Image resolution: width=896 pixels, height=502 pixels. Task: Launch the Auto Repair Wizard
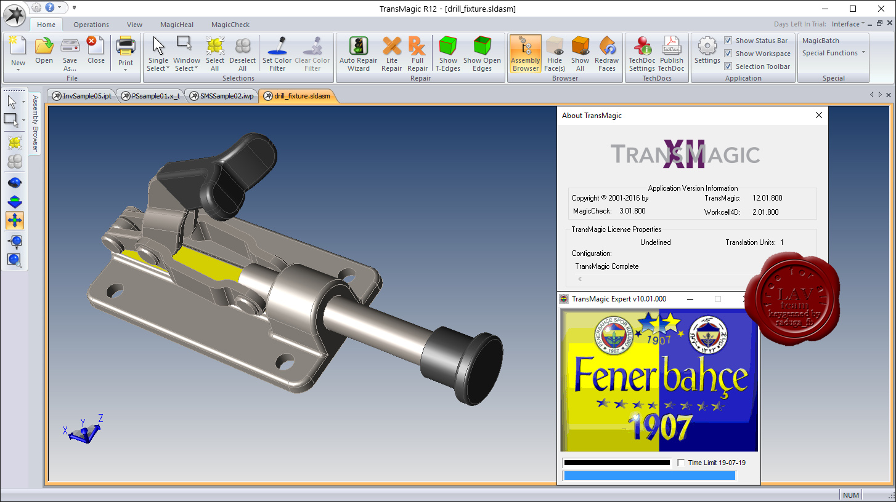[358, 54]
